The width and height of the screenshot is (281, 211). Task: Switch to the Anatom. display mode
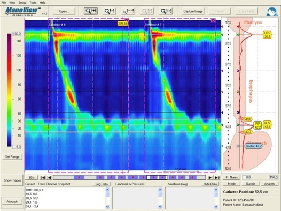point(270,184)
